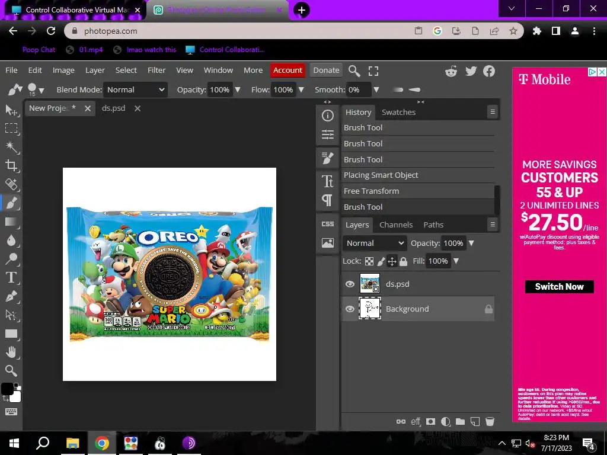
Task: Create a new layer folder
Action: (460, 421)
